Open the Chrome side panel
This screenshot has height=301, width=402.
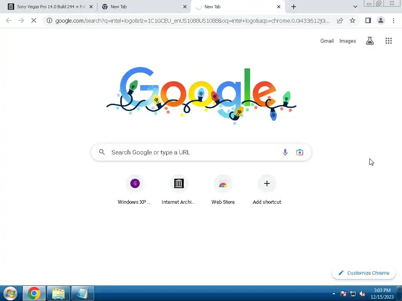pyautogui.click(x=368, y=20)
